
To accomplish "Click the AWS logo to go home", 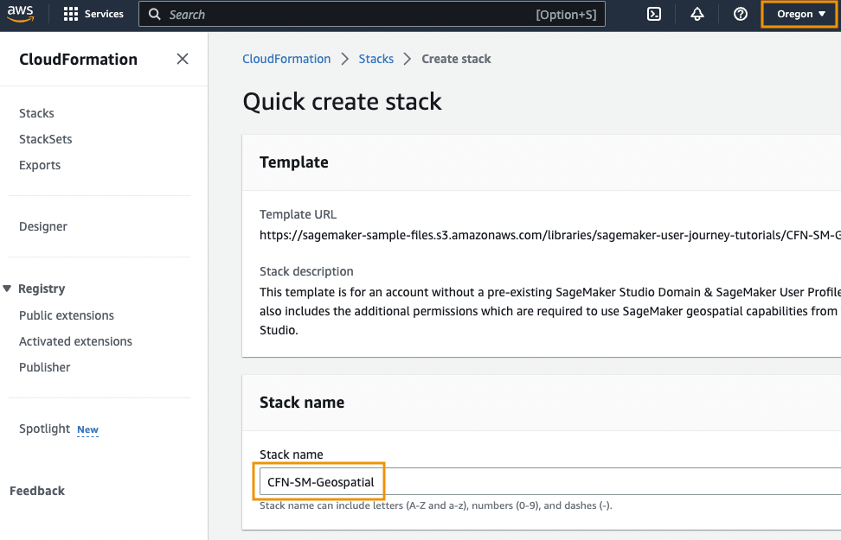I will click(x=20, y=13).
